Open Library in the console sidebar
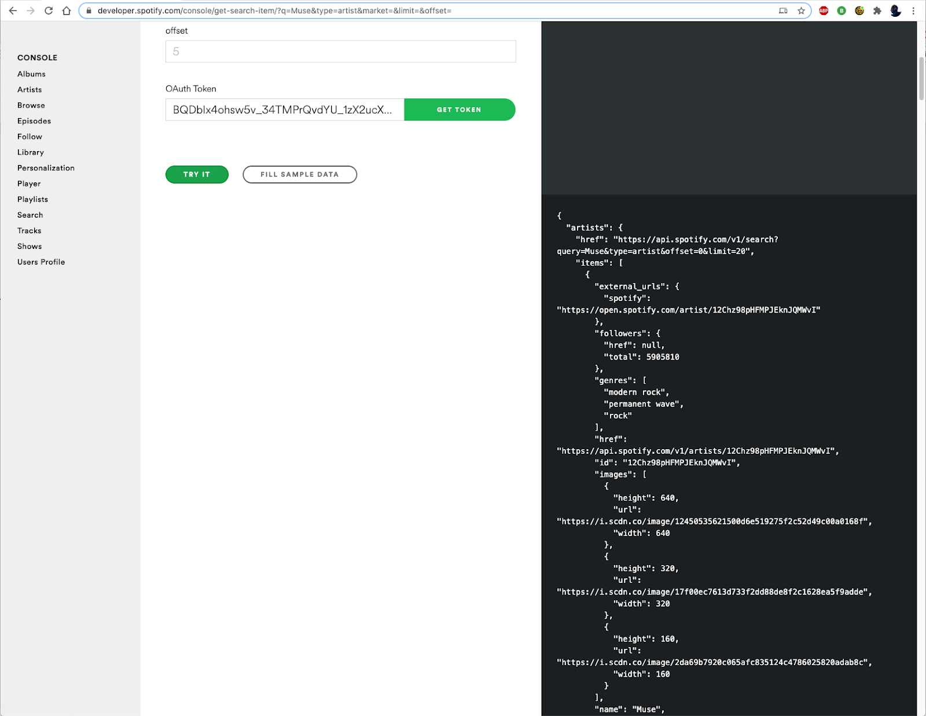Screen dimensions: 926x716 [31, 152]
